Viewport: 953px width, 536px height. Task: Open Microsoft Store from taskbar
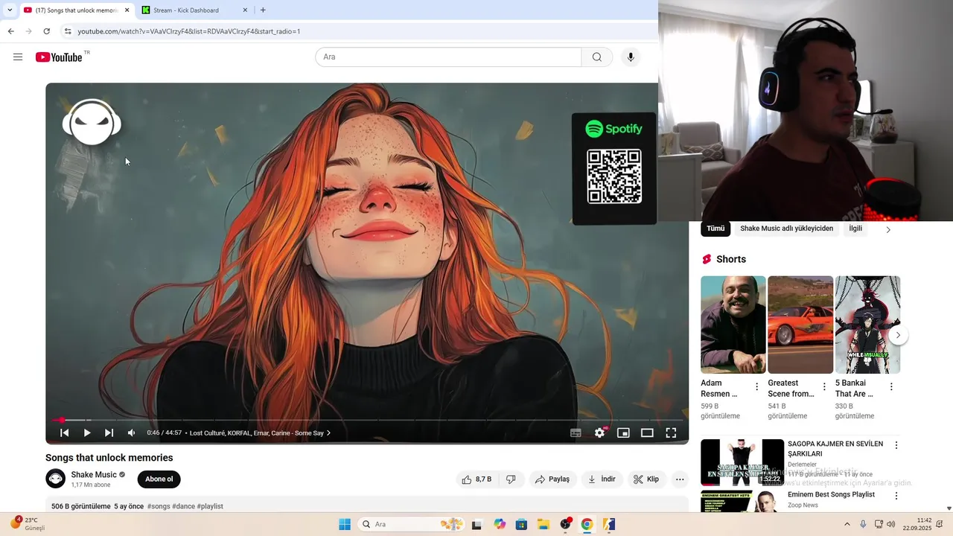(x=521, y=524)
